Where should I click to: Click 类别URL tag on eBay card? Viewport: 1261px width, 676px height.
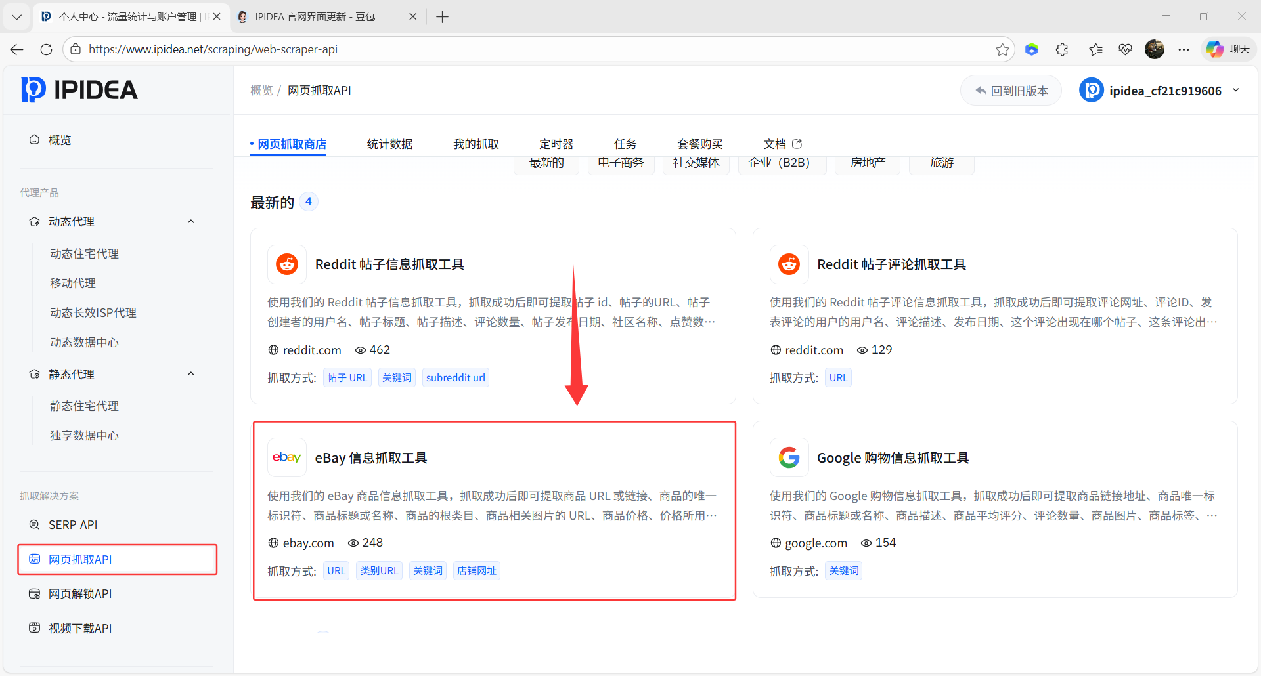click(x=379, y=571)
